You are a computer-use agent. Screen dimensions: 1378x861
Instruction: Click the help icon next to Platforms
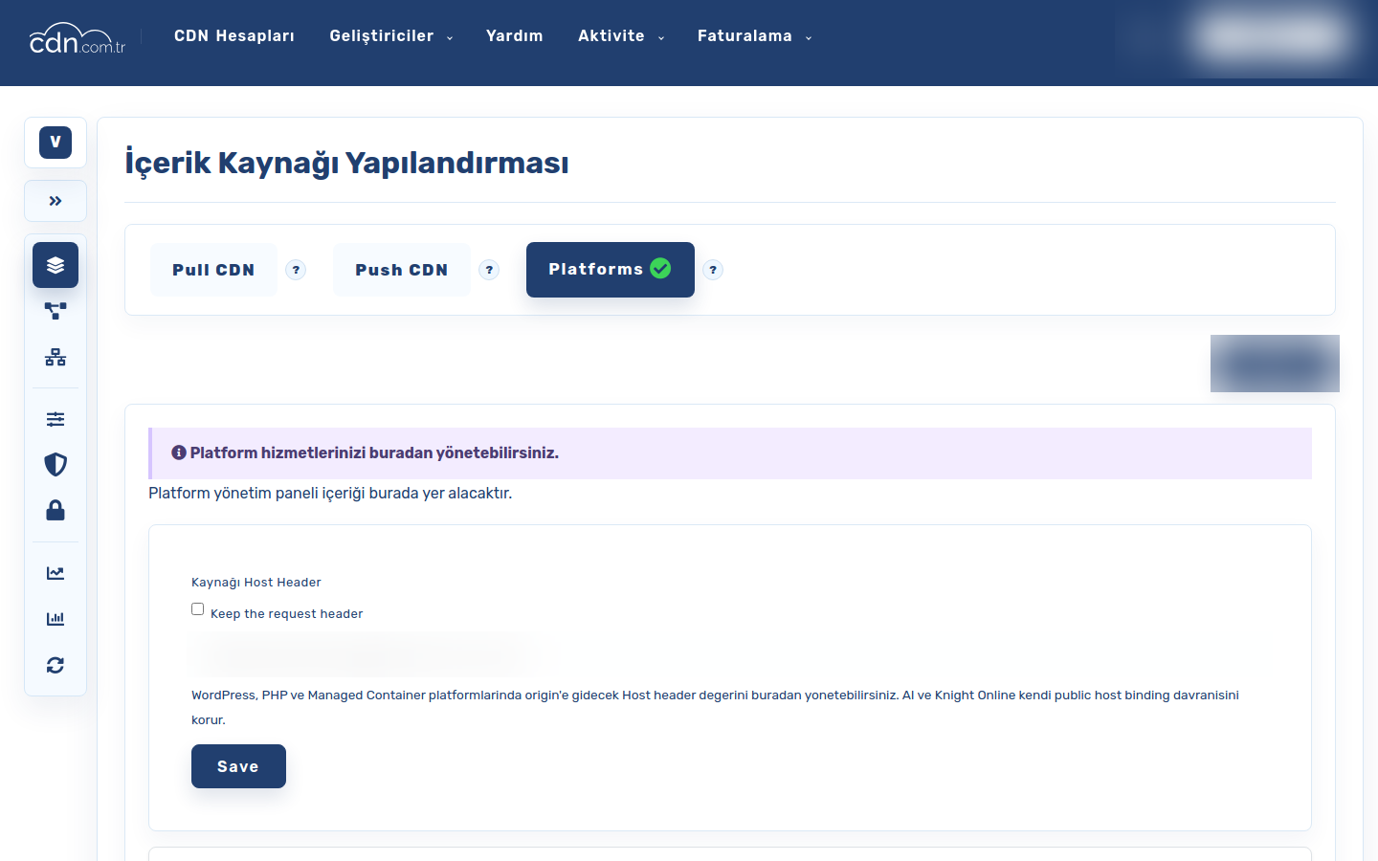[x=713, y=270]
